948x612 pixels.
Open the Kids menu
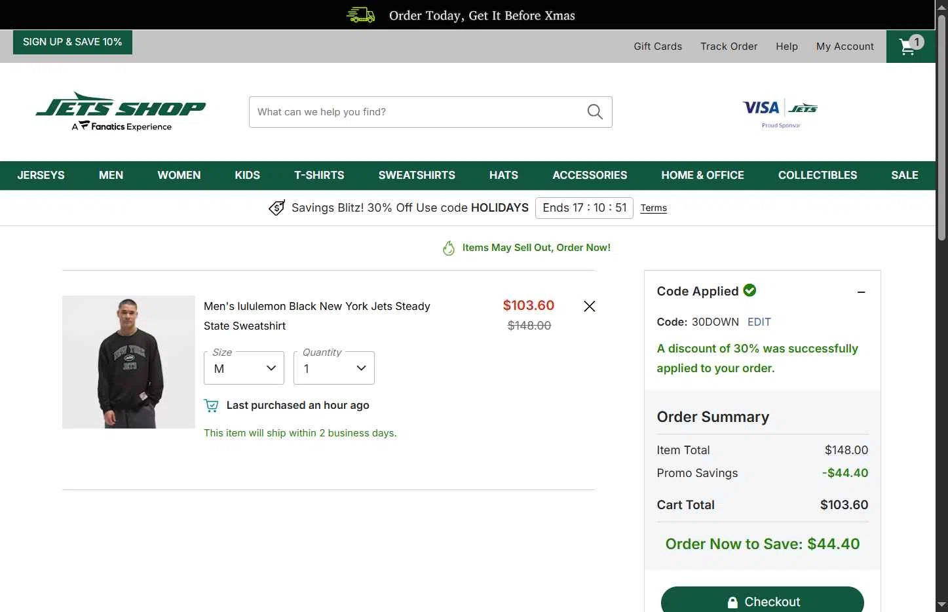[247, 175]
